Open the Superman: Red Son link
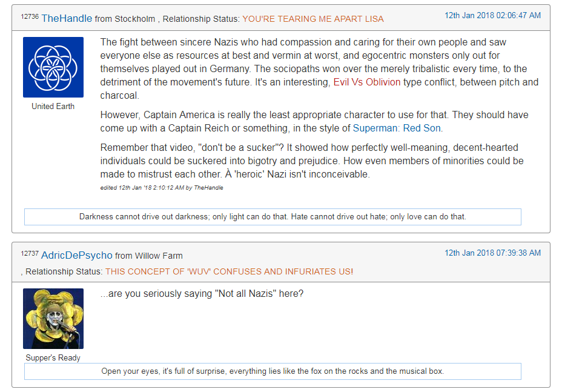This screenshot has height=392, width=562. point(397,128)
